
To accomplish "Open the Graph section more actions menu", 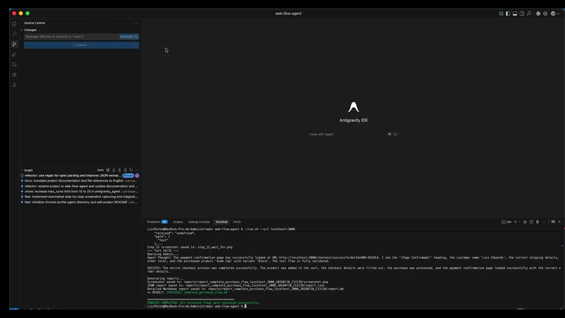I will (x=137, y=170).
